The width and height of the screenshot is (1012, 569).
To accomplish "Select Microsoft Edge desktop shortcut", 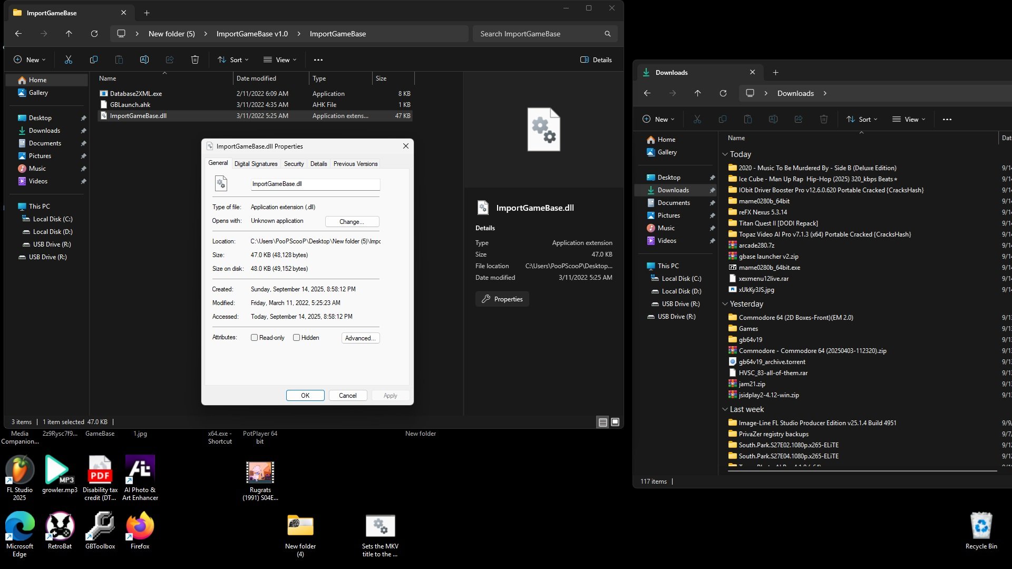I will pos(20,534).
